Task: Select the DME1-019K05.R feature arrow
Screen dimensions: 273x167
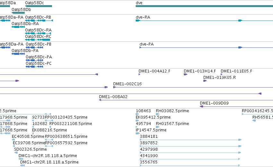Action: click(x=205, y=81)
